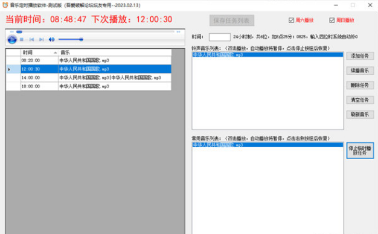Viewport: 378px width, 234px height.
Task: Click the fast-forward arrows beside the seek bar
Action: 178,32
